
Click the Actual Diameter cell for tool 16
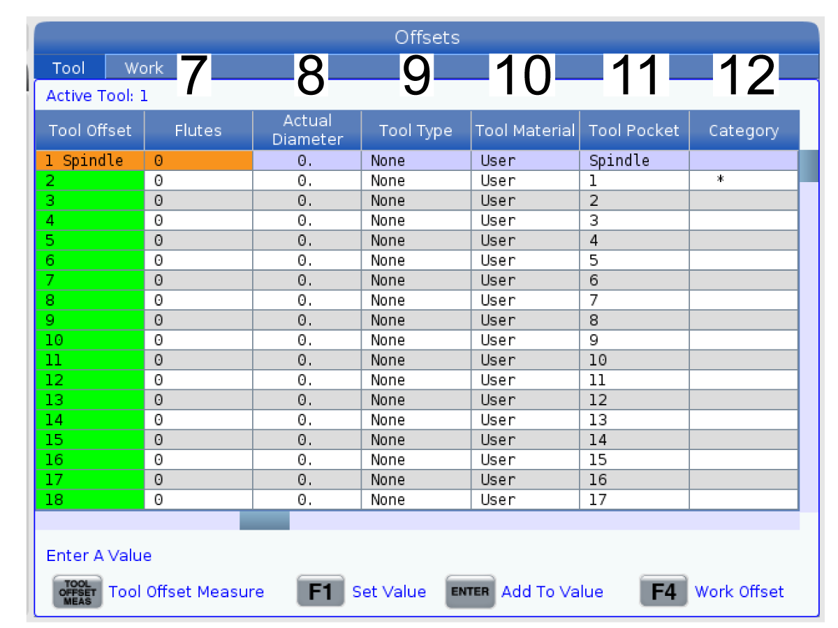(307, 460)
